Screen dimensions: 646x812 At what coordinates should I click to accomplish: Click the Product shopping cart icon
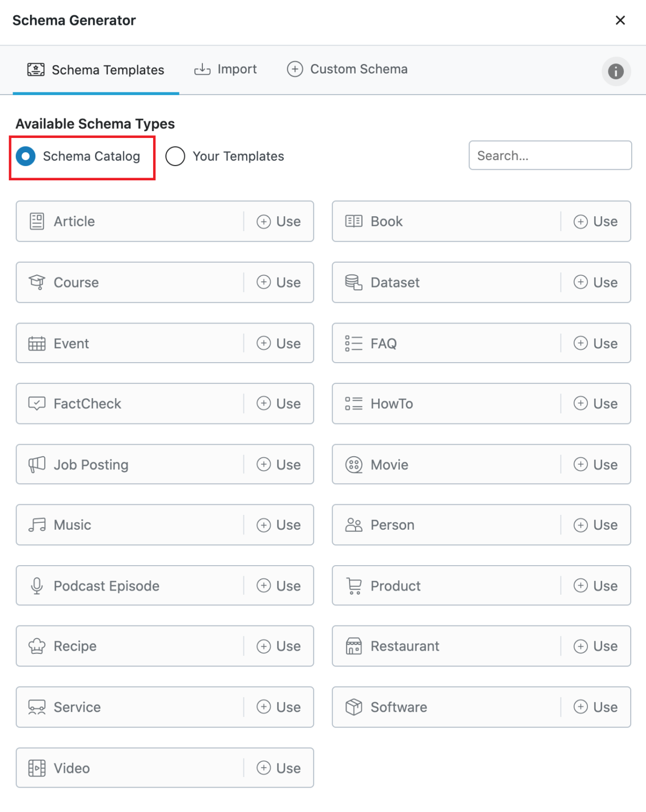pyautogui.click(x=354, y=586)
